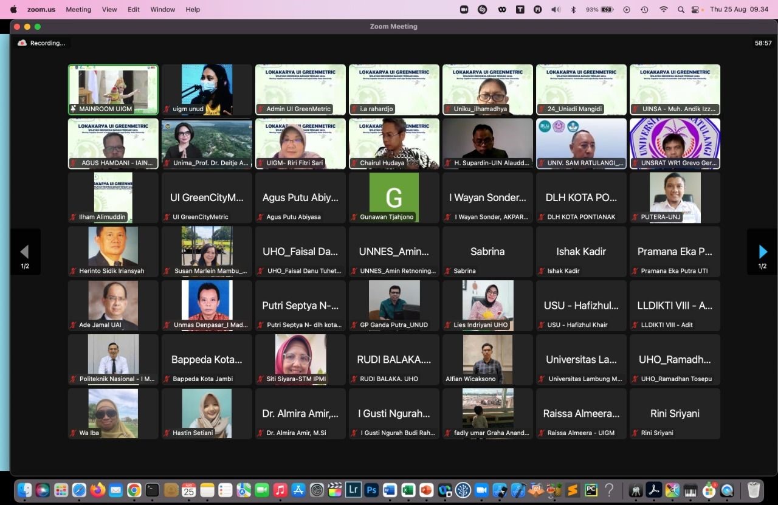Open the Meeting menu
This screenshot has width=778, height=505.
[x=78, y=10]
